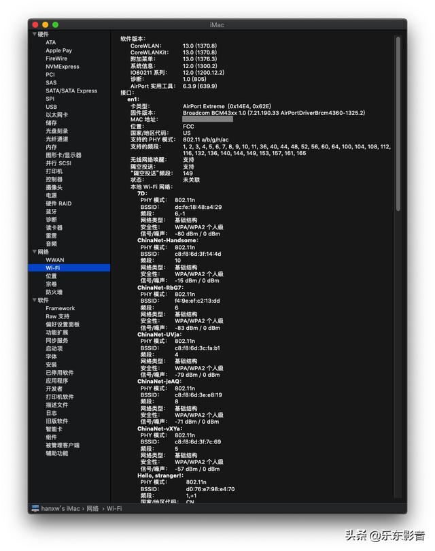The width and height of the screenshot is (435, 551).
Task: Open the 以太网卡 entry
Action: [x=57, y=115]
